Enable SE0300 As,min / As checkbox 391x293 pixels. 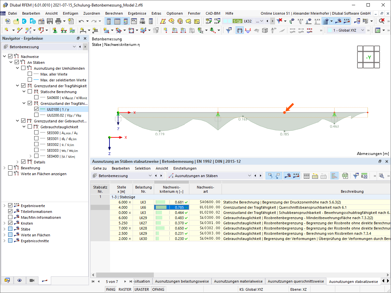click(x=36, y=133)
